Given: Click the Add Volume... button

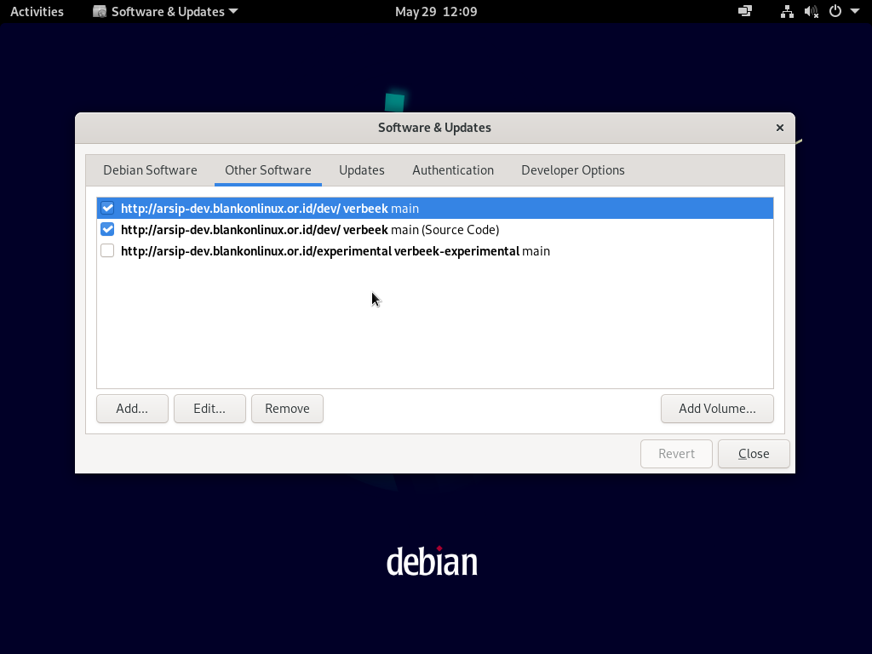Looking at the screenshot, I should point(717,409).
